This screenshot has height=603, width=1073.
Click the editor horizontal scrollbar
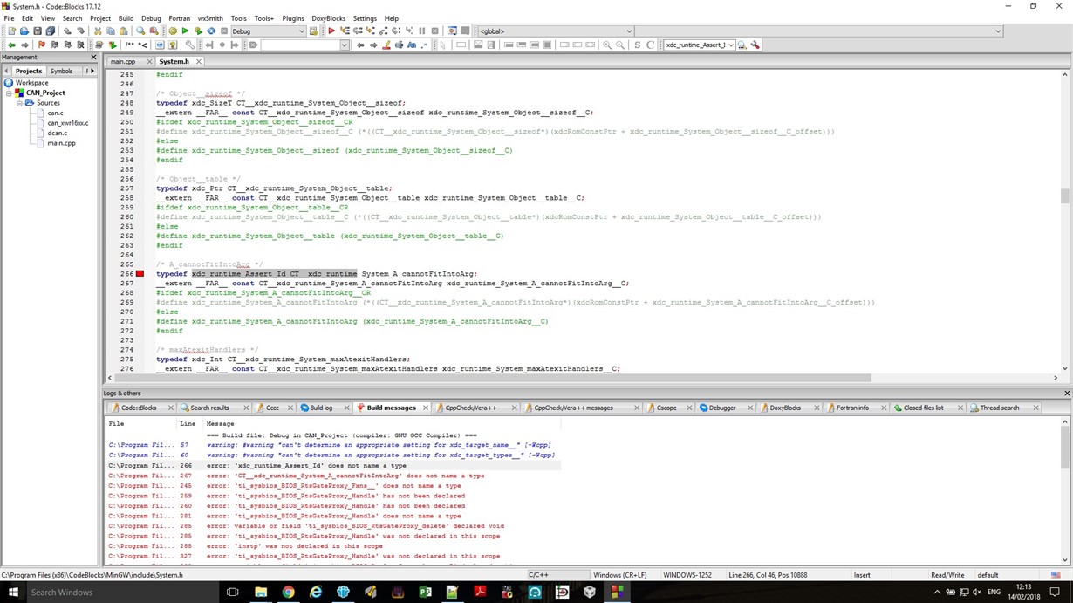point(493,378)
